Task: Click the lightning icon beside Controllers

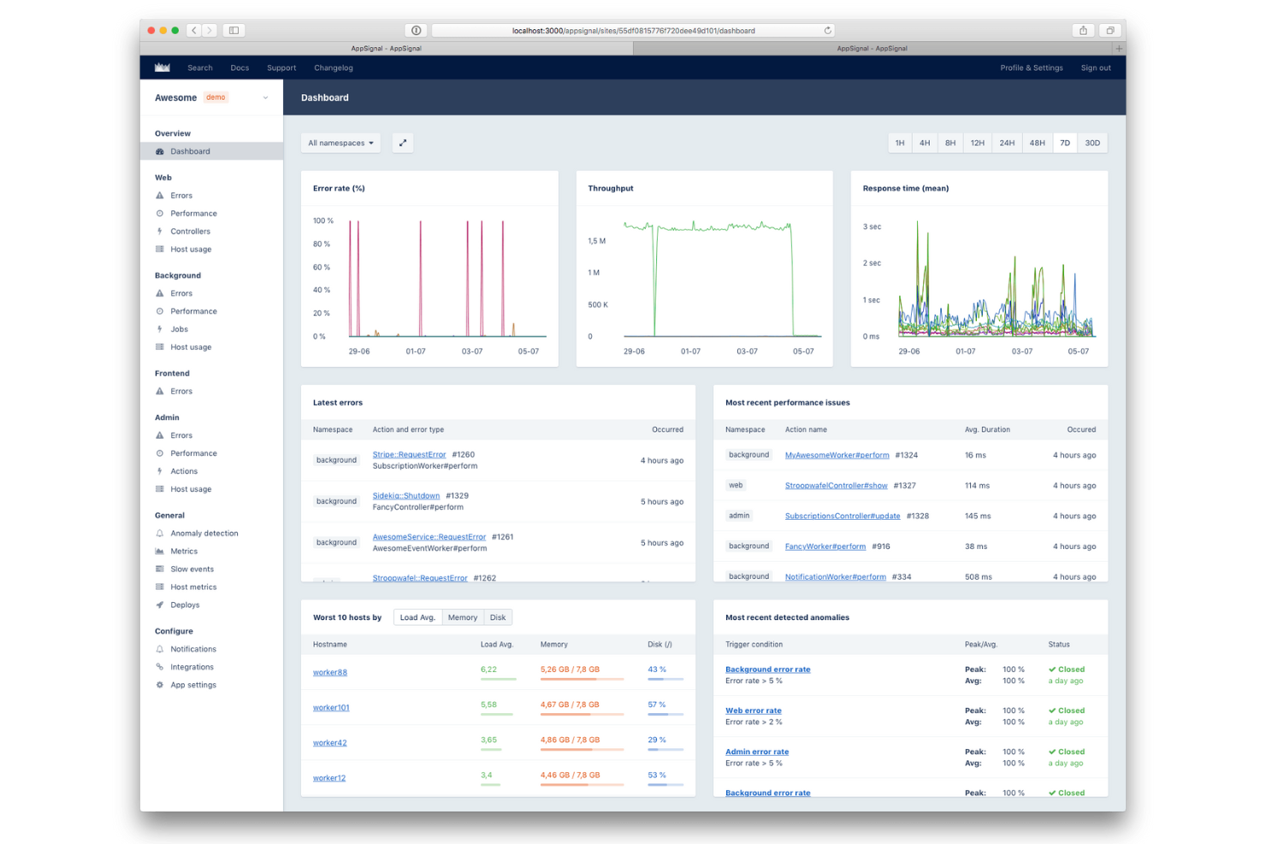Action: coord(159,231)
